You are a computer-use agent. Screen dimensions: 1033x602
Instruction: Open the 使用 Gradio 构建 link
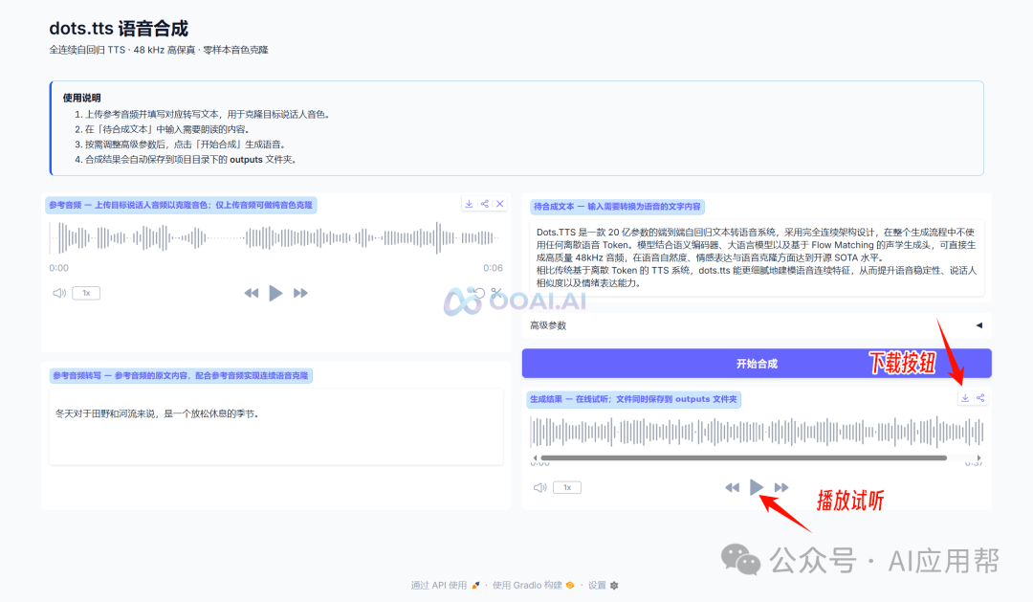534,585
